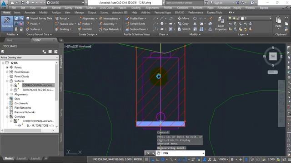This screenshot has width=291, height=163.
Task: Select Catchments tree item
Action: pyautogui.click(x=21, y=103)
